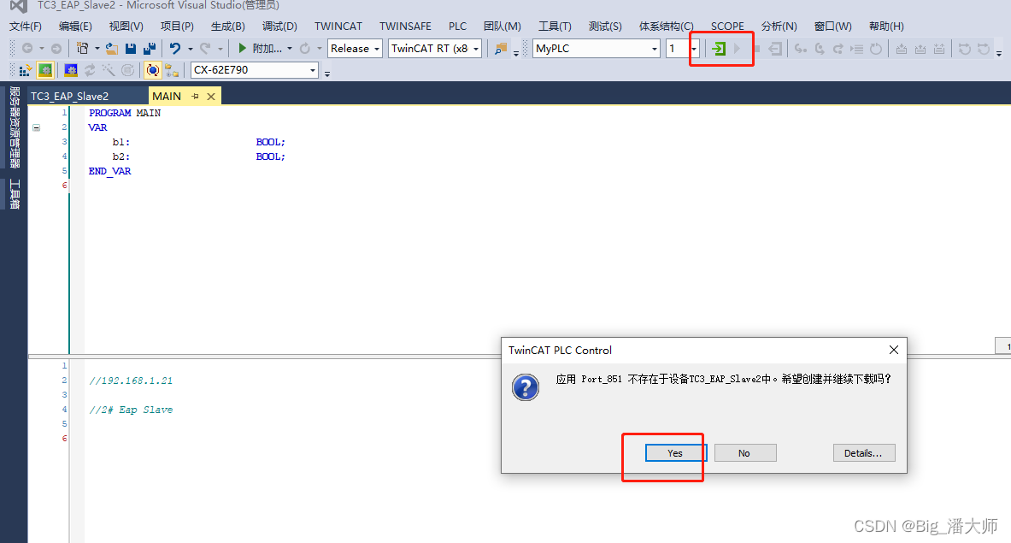Click the Run to Cursor icon
1011x543 pixels.
pos(856,49)
